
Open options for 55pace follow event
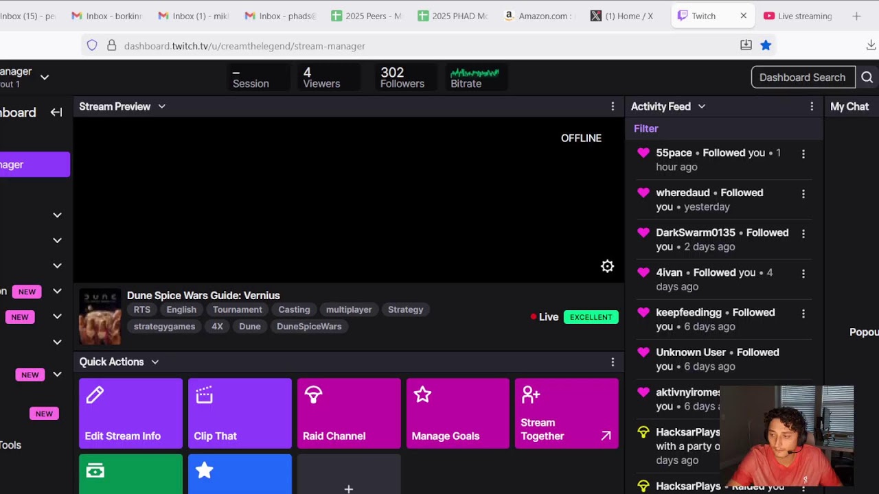coord(803,154)
